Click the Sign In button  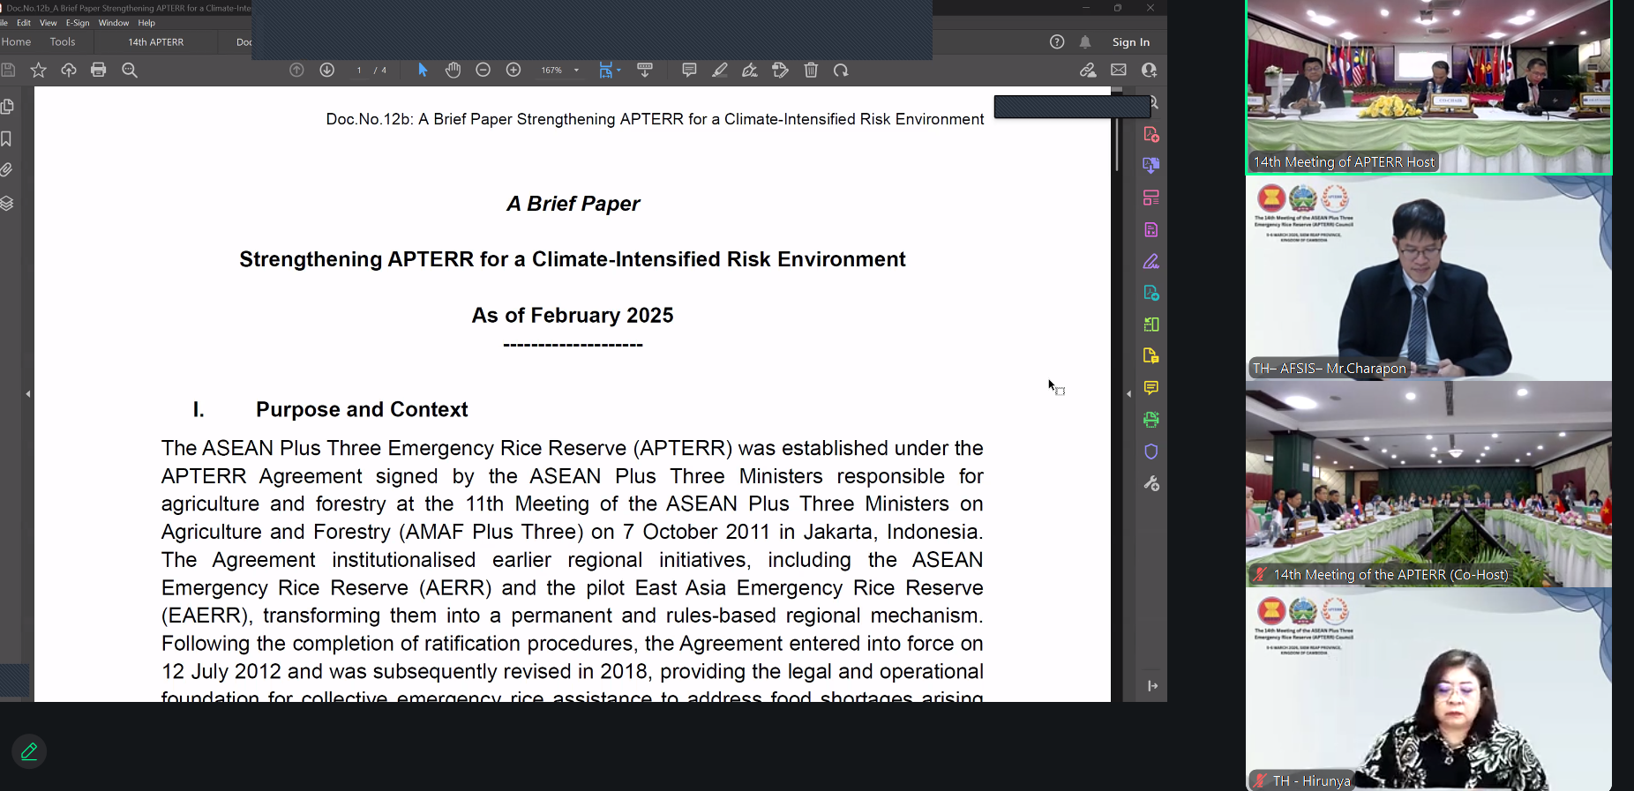tap(1130, 42)
